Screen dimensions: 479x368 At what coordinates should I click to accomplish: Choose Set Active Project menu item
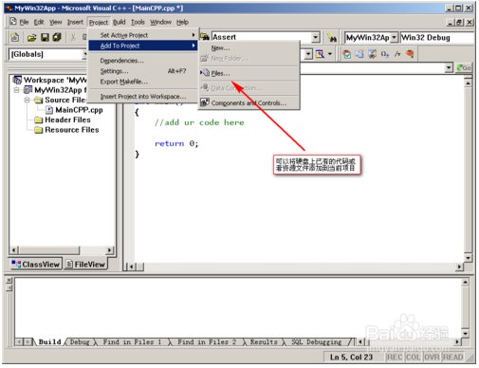click(x=143, y=35)
